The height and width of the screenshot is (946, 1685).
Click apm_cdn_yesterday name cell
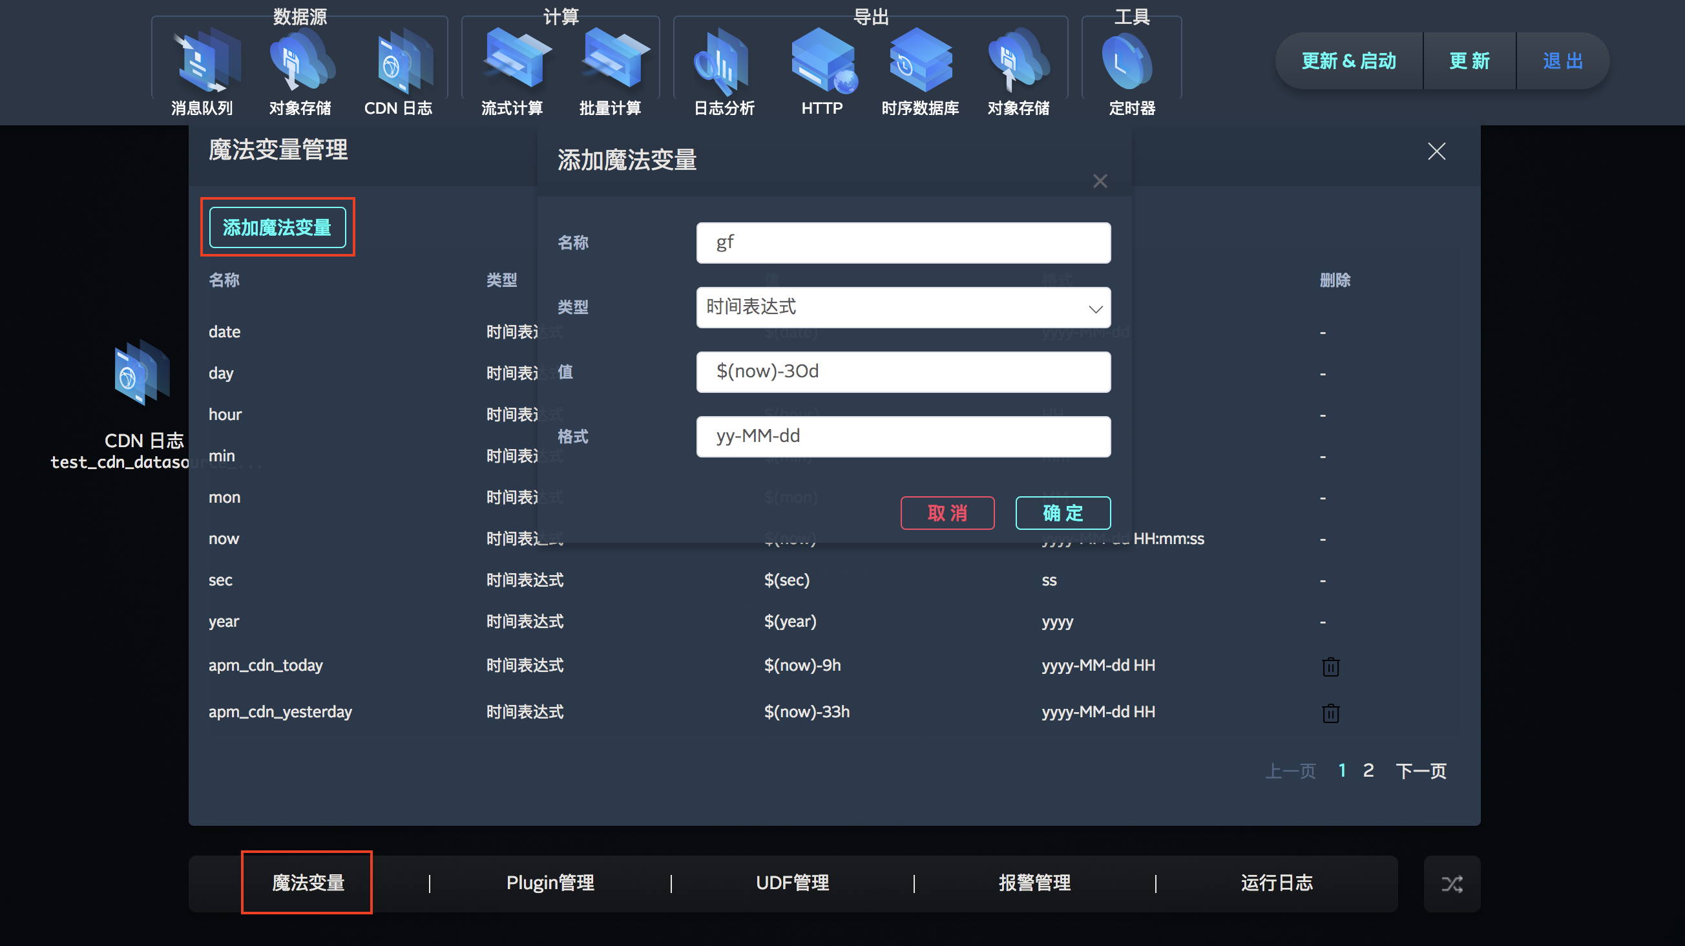[280, 711]
